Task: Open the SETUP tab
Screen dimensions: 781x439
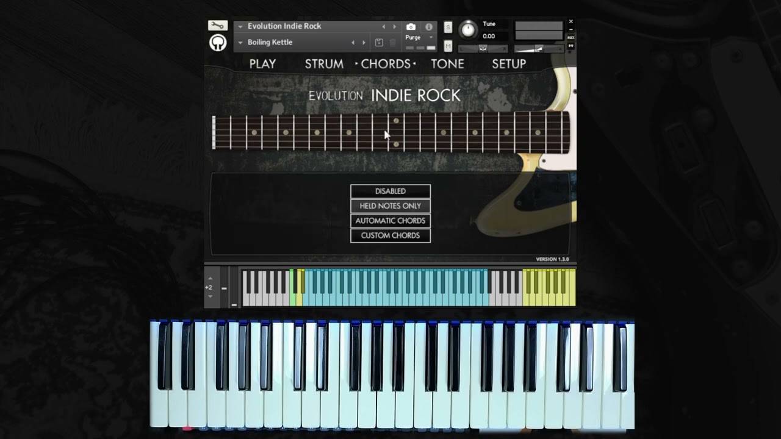Action: click(509, 64)
